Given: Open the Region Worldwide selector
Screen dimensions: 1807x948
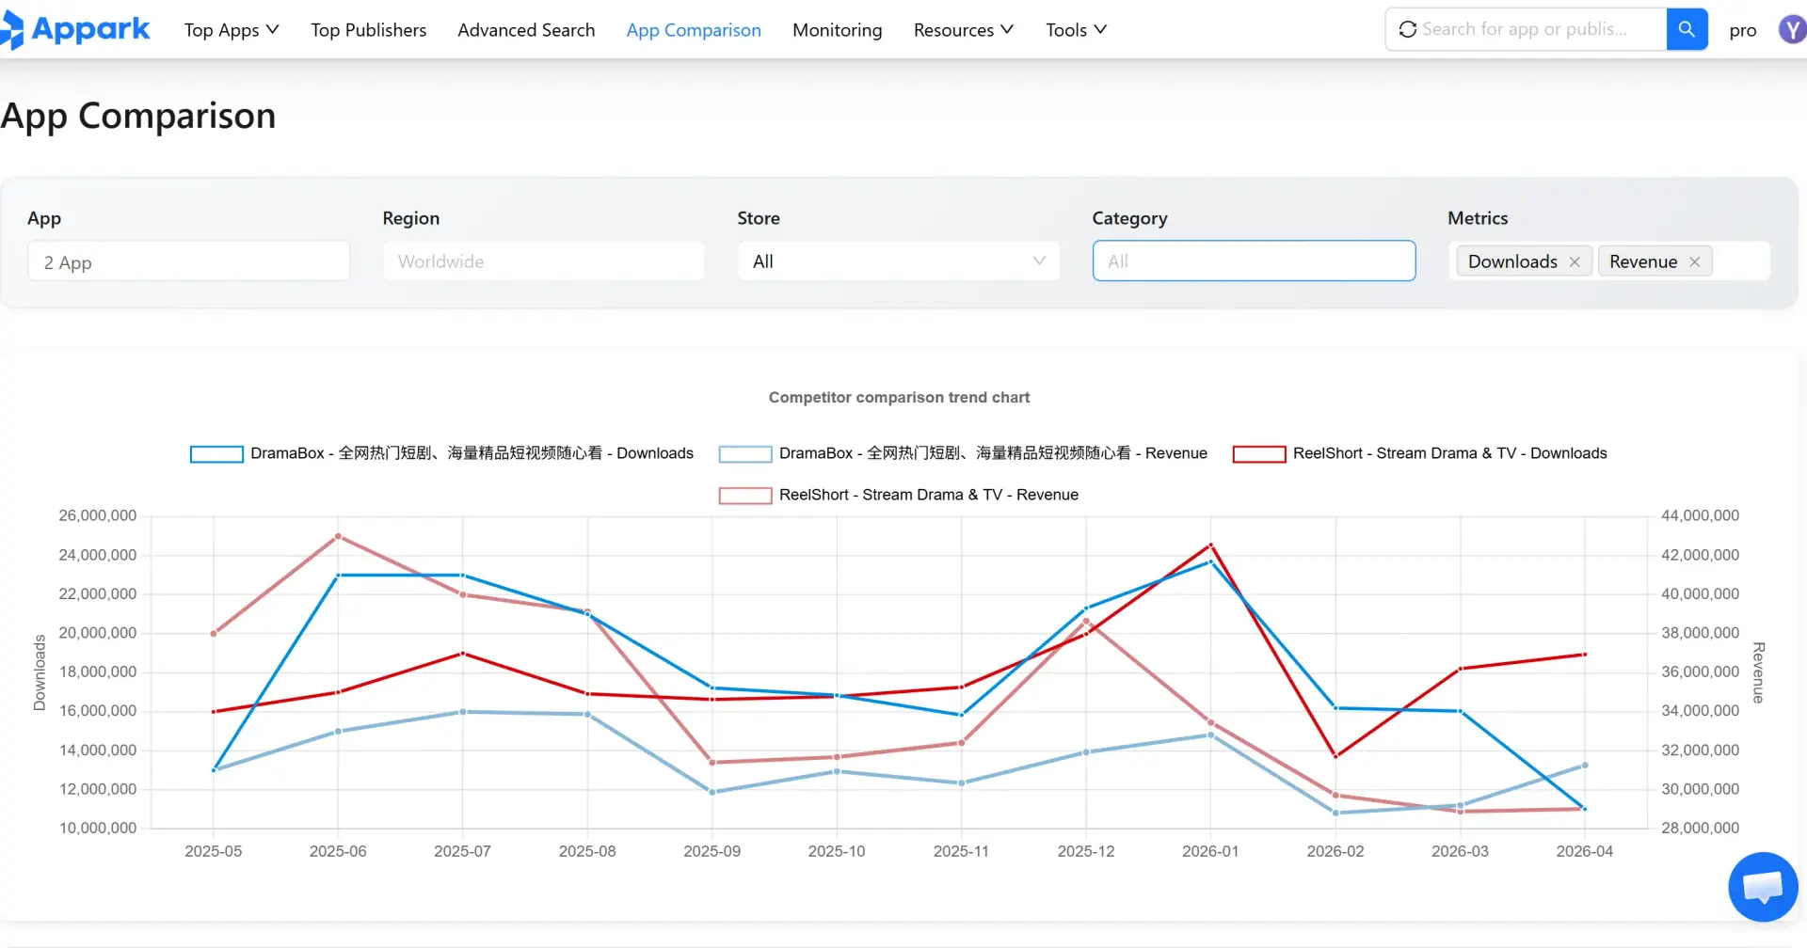Looking at the screenshot, I should (543, 261).
